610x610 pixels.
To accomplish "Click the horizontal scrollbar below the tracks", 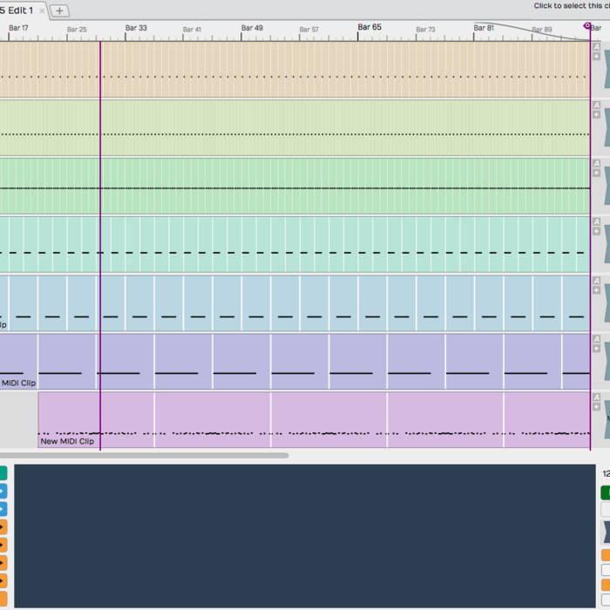I will pyautogui.click(x=144, y=455).
